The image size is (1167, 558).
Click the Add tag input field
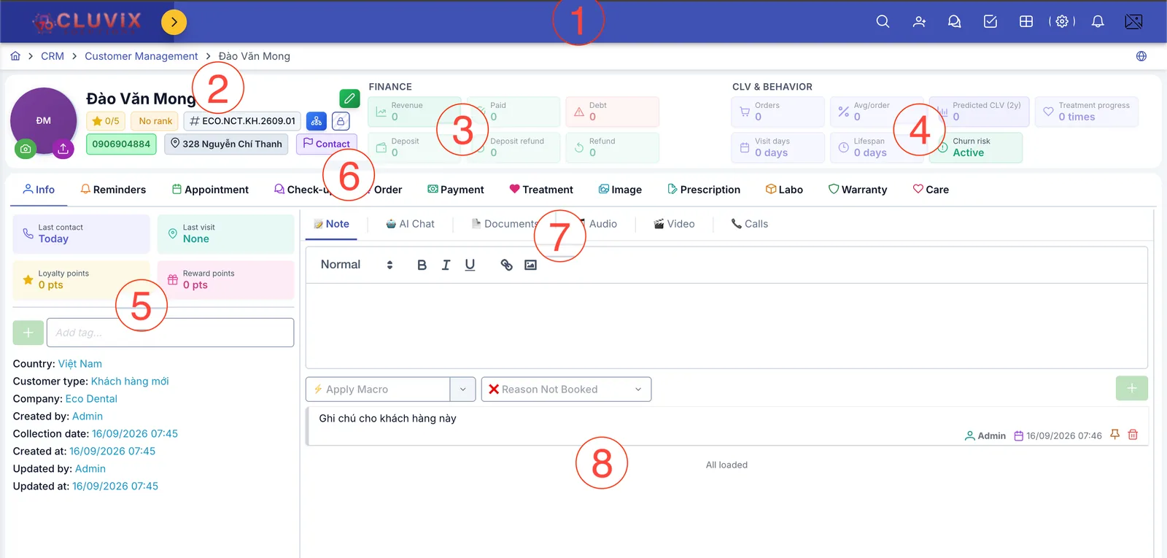tap(170, 333)
